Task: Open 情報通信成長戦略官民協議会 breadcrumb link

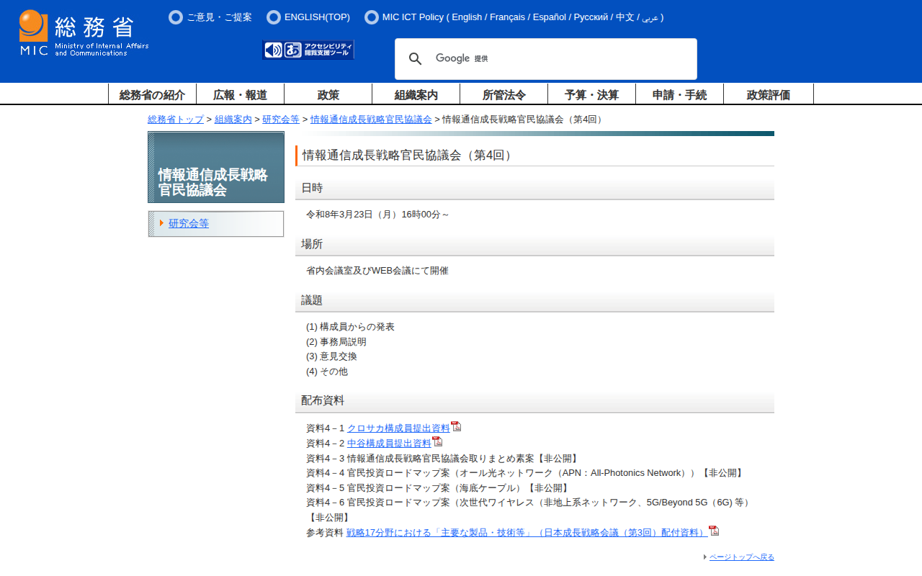Action: coord(371,120)
